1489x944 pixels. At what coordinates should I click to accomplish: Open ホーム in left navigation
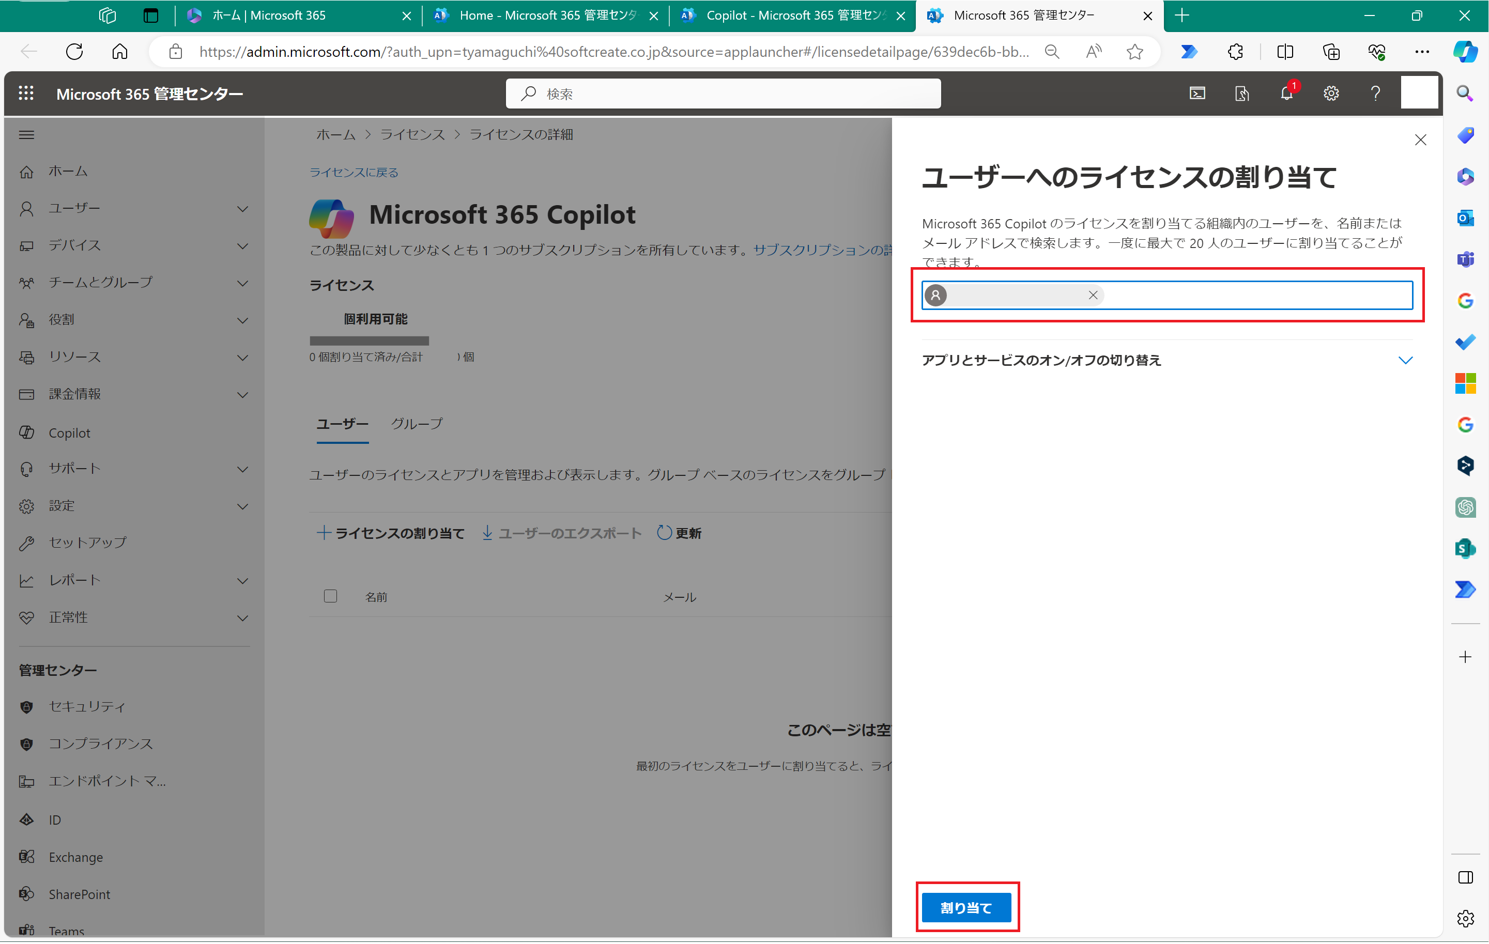click(68, 171)
